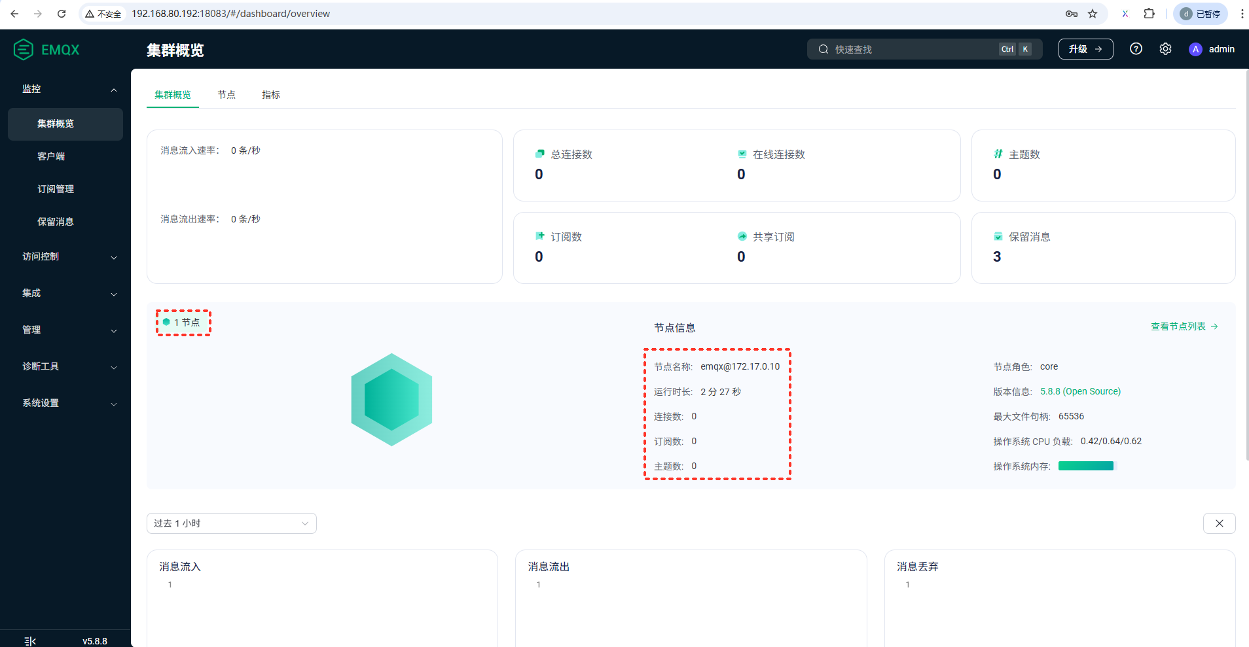Bookmark page with star icon
The image size is (1249, 647).
1093,14
